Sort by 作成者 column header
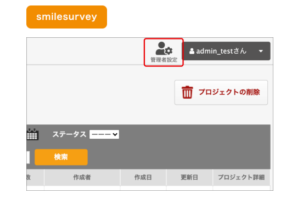 [x=82, y=177]
